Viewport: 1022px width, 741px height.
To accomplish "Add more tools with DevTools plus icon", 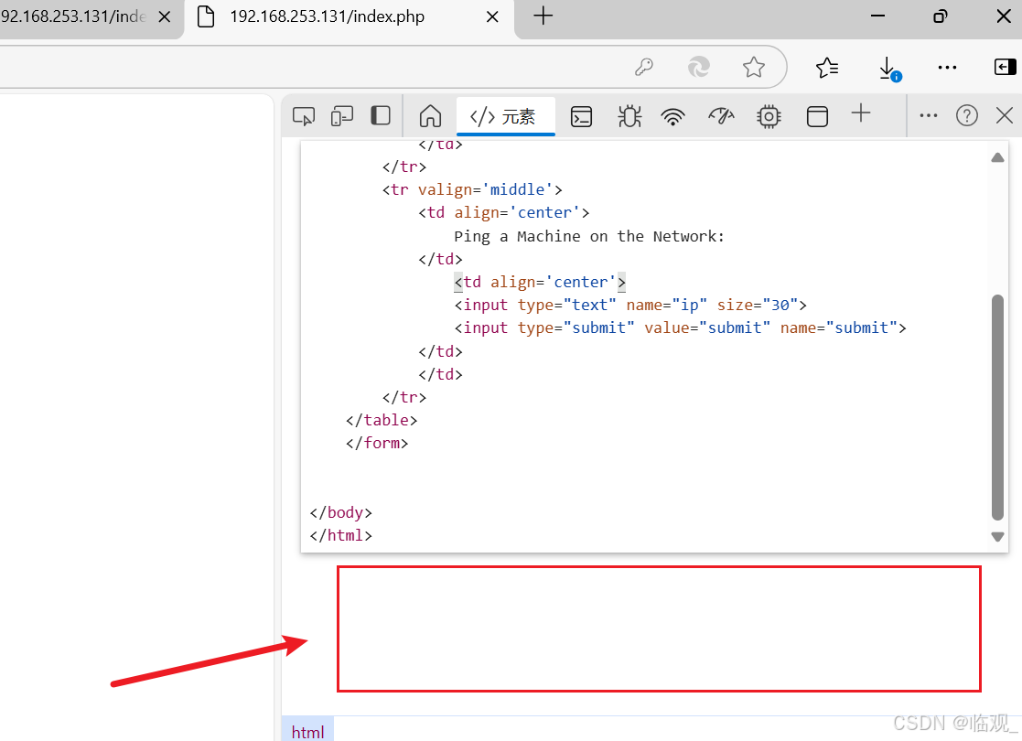I will (861, 113).
